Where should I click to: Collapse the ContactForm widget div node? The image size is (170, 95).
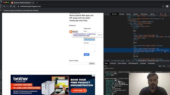click(128, 19)
